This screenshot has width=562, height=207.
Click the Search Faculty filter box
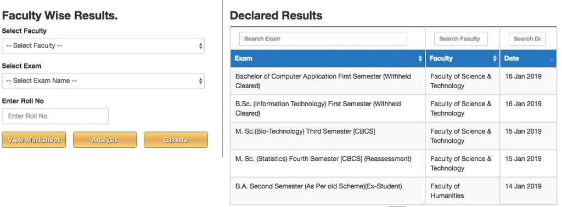[461, 39]
